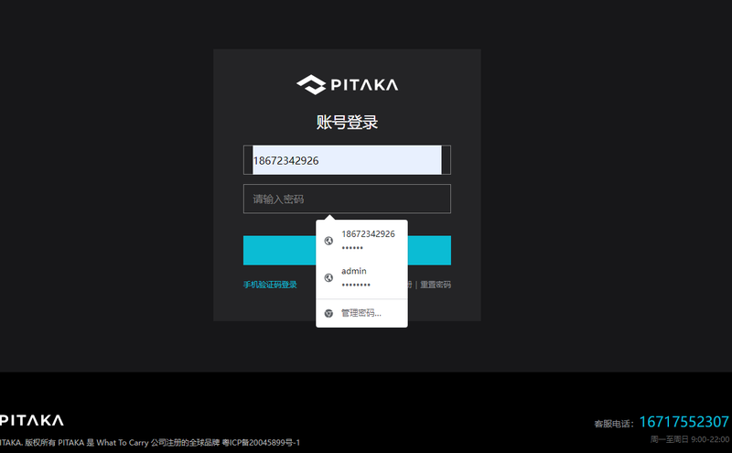Click the username field containing 18672342926

click(x=347, y=160)
